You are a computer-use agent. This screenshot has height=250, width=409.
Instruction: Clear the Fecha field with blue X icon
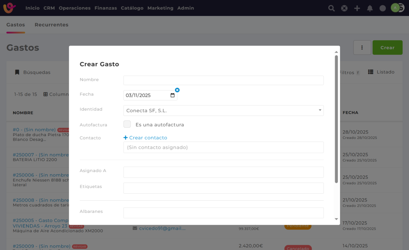(x=177, y=90)
